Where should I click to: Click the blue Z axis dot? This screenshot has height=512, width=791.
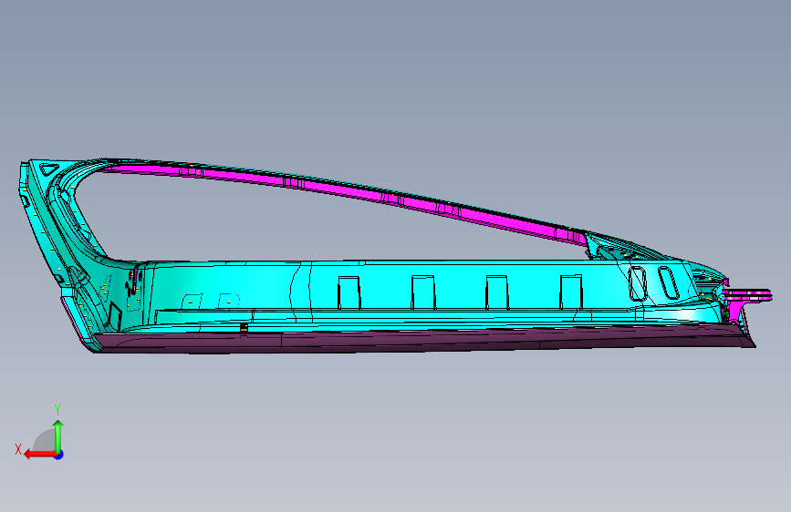pos(59,455)
